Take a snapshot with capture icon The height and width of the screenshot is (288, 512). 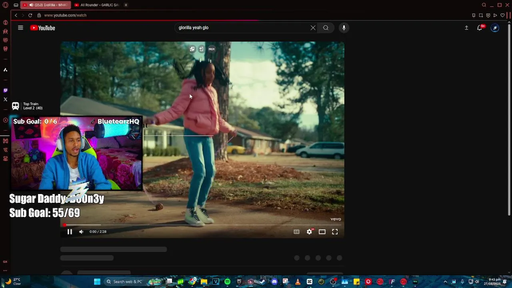coord(481,15)
